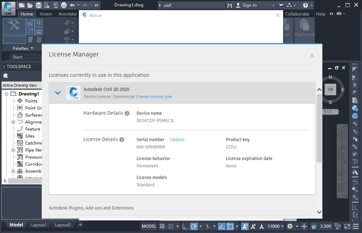This screenshot has height=233, width=362.
Task: Click the Isolate Objects status bar icon
Action: pos(338,226)
